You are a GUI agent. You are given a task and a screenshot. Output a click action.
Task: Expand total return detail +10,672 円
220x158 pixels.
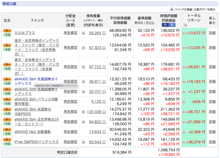pyautogui.click(x=184, y=33)
